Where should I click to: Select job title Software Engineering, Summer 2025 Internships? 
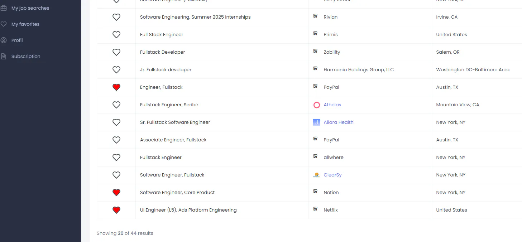coord(195,17)
